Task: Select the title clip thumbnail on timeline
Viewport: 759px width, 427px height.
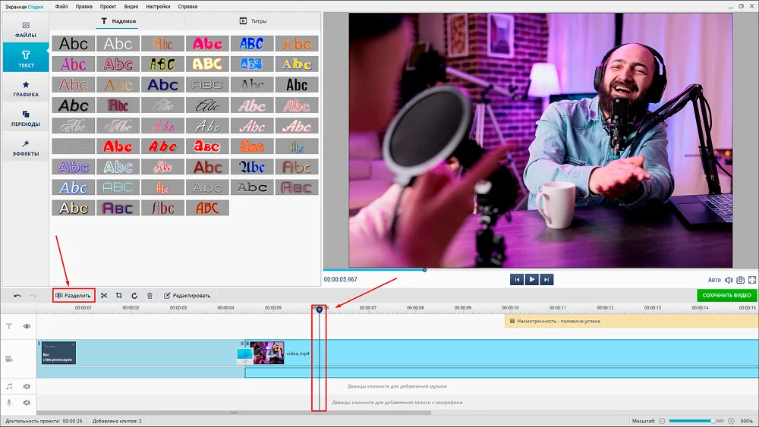Action: pyautogui.click(x=58, y=353)
